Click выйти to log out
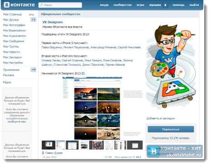211x166 pixels. click(194, 5)
